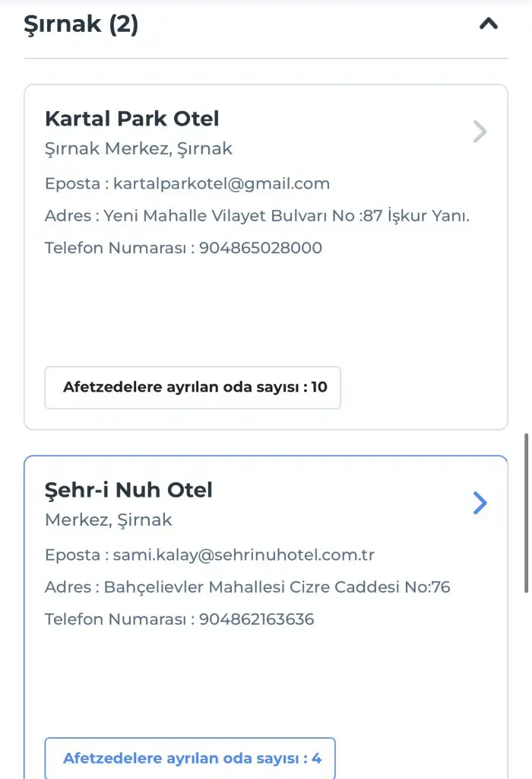Click the Merkez, Şirnak location subtitle
Viewport: 532px width, 779px height.
click(x=108, y=520)
